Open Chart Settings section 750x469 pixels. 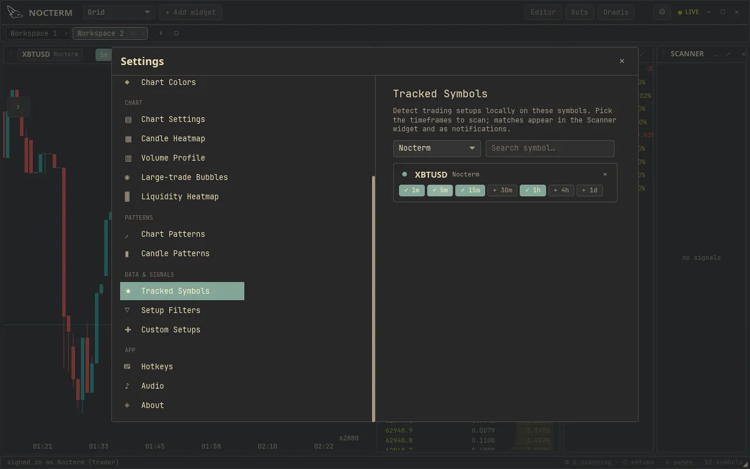click(x=182, y=119)
